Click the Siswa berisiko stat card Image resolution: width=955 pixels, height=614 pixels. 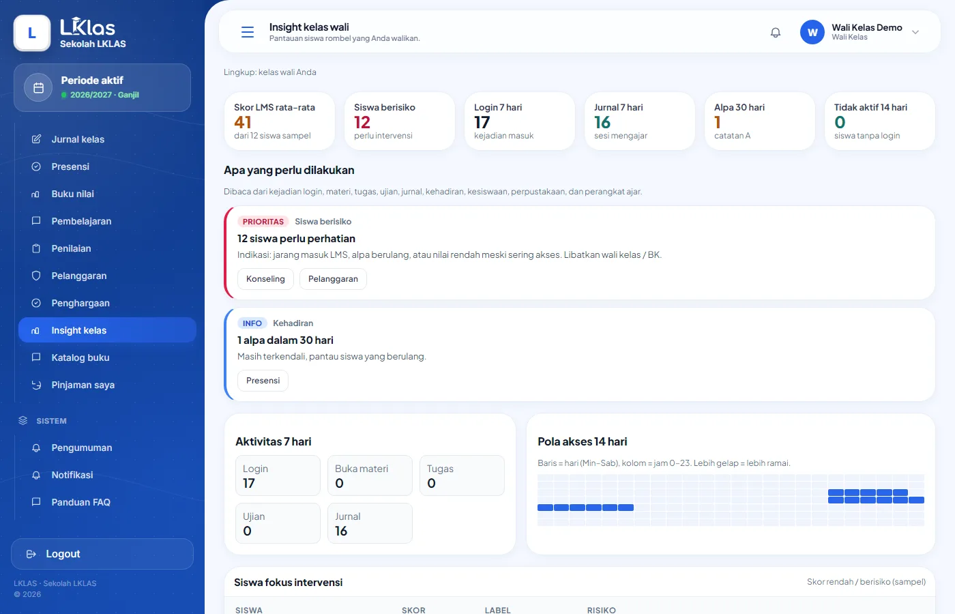click(399, 121)
